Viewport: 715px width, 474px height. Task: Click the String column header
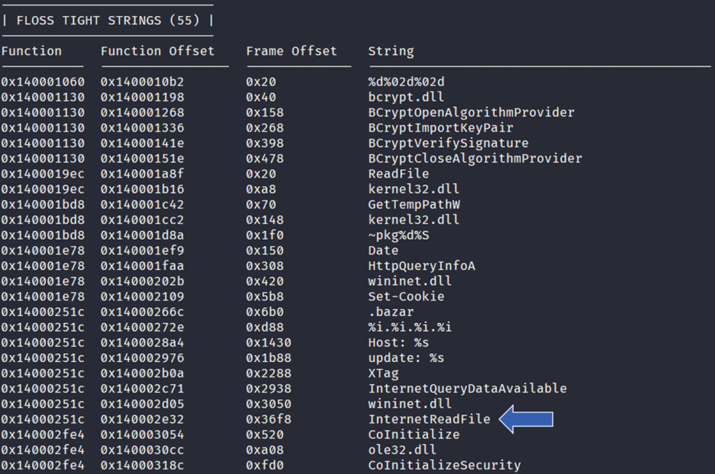[x=391, y=52]
